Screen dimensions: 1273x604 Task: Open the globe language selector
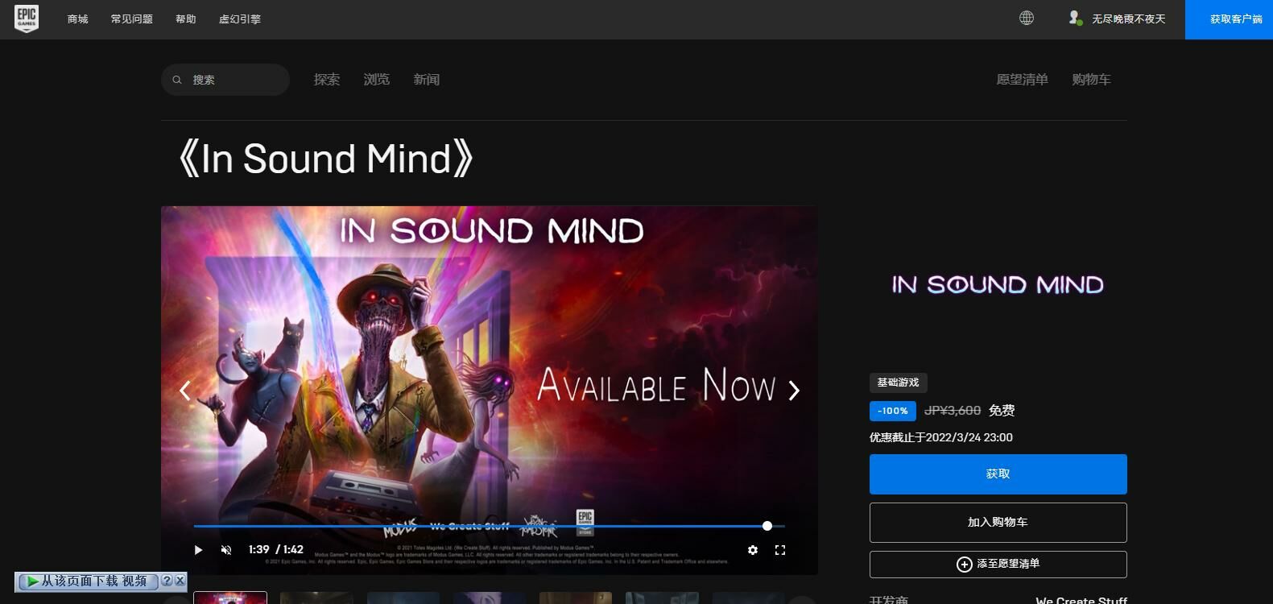click(1026, 18)
